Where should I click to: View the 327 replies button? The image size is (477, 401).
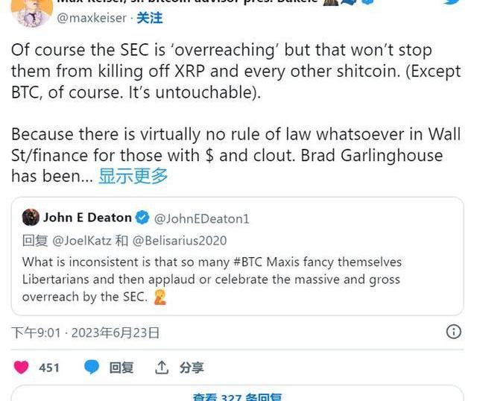[238, 396]
